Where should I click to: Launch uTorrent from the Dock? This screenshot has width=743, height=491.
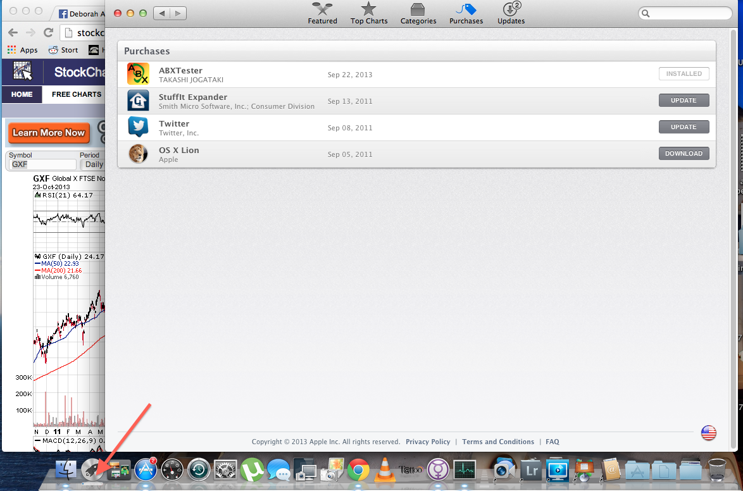252,470
